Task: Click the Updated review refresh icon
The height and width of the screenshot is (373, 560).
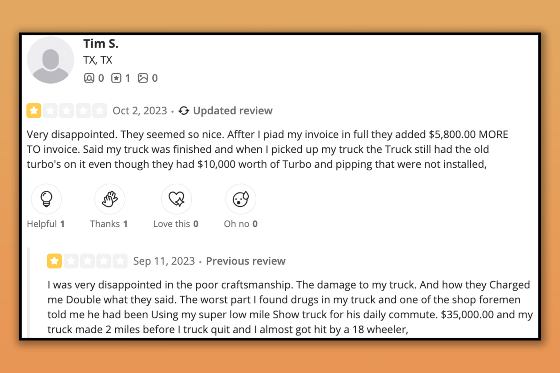Action: pyautogui.click(x=184, y=111)
